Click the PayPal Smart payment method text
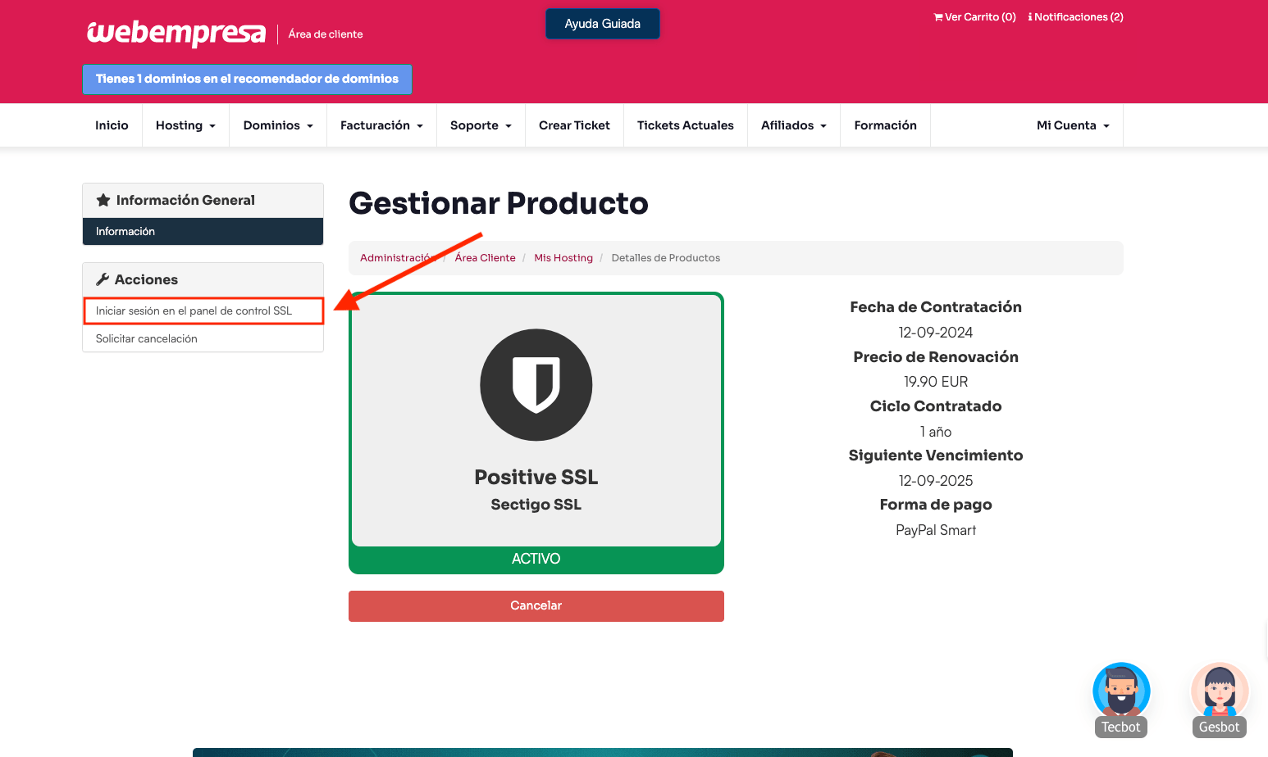Screen dimensions: 1268x757 936,530
